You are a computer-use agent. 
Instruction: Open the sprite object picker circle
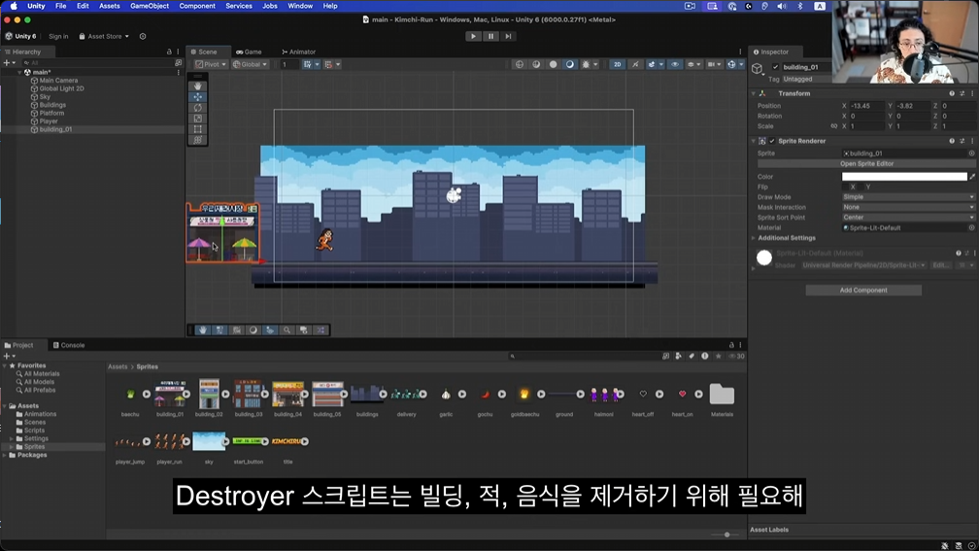point(971,154)
